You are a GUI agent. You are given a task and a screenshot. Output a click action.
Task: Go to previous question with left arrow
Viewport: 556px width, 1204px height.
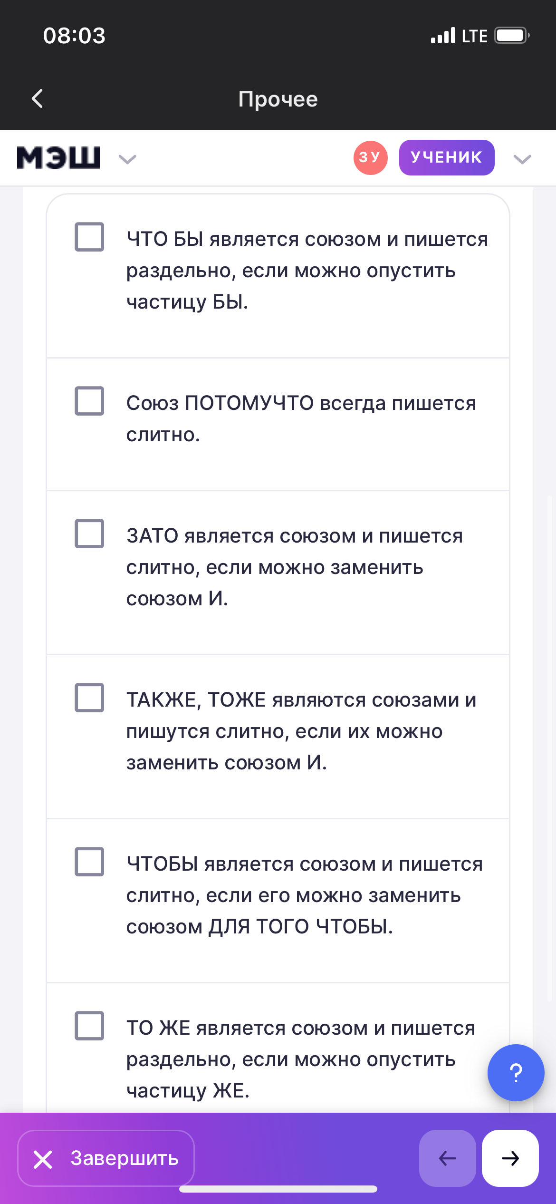pos(447,1158)
